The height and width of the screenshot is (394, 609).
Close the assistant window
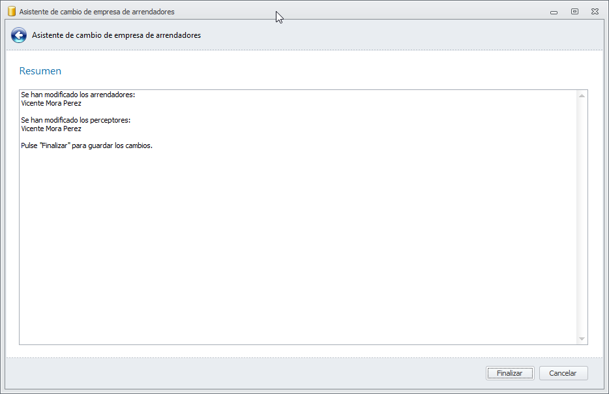(595, 12)
